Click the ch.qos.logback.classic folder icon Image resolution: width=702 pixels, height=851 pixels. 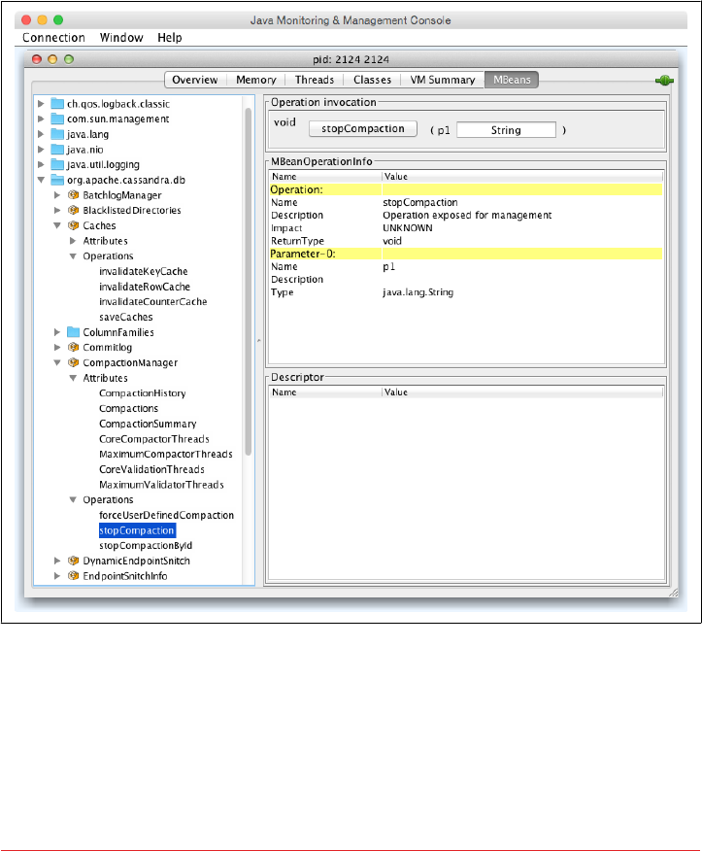[57, 104]
